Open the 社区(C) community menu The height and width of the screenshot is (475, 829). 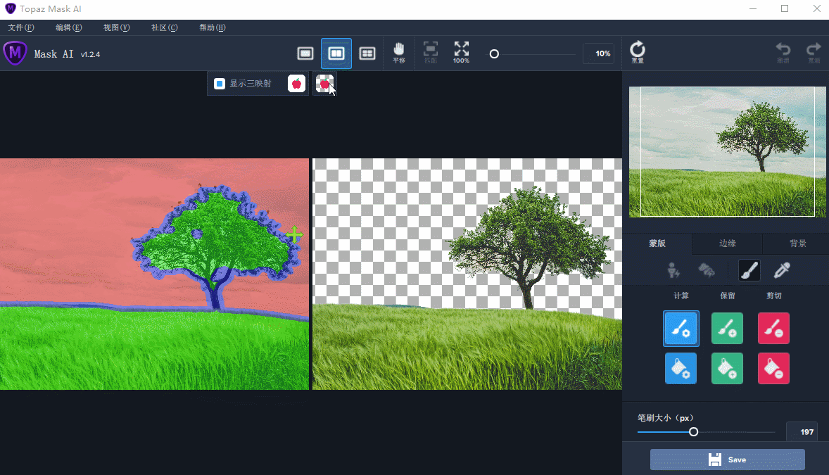pyautogui.click(x=165, y=27)
